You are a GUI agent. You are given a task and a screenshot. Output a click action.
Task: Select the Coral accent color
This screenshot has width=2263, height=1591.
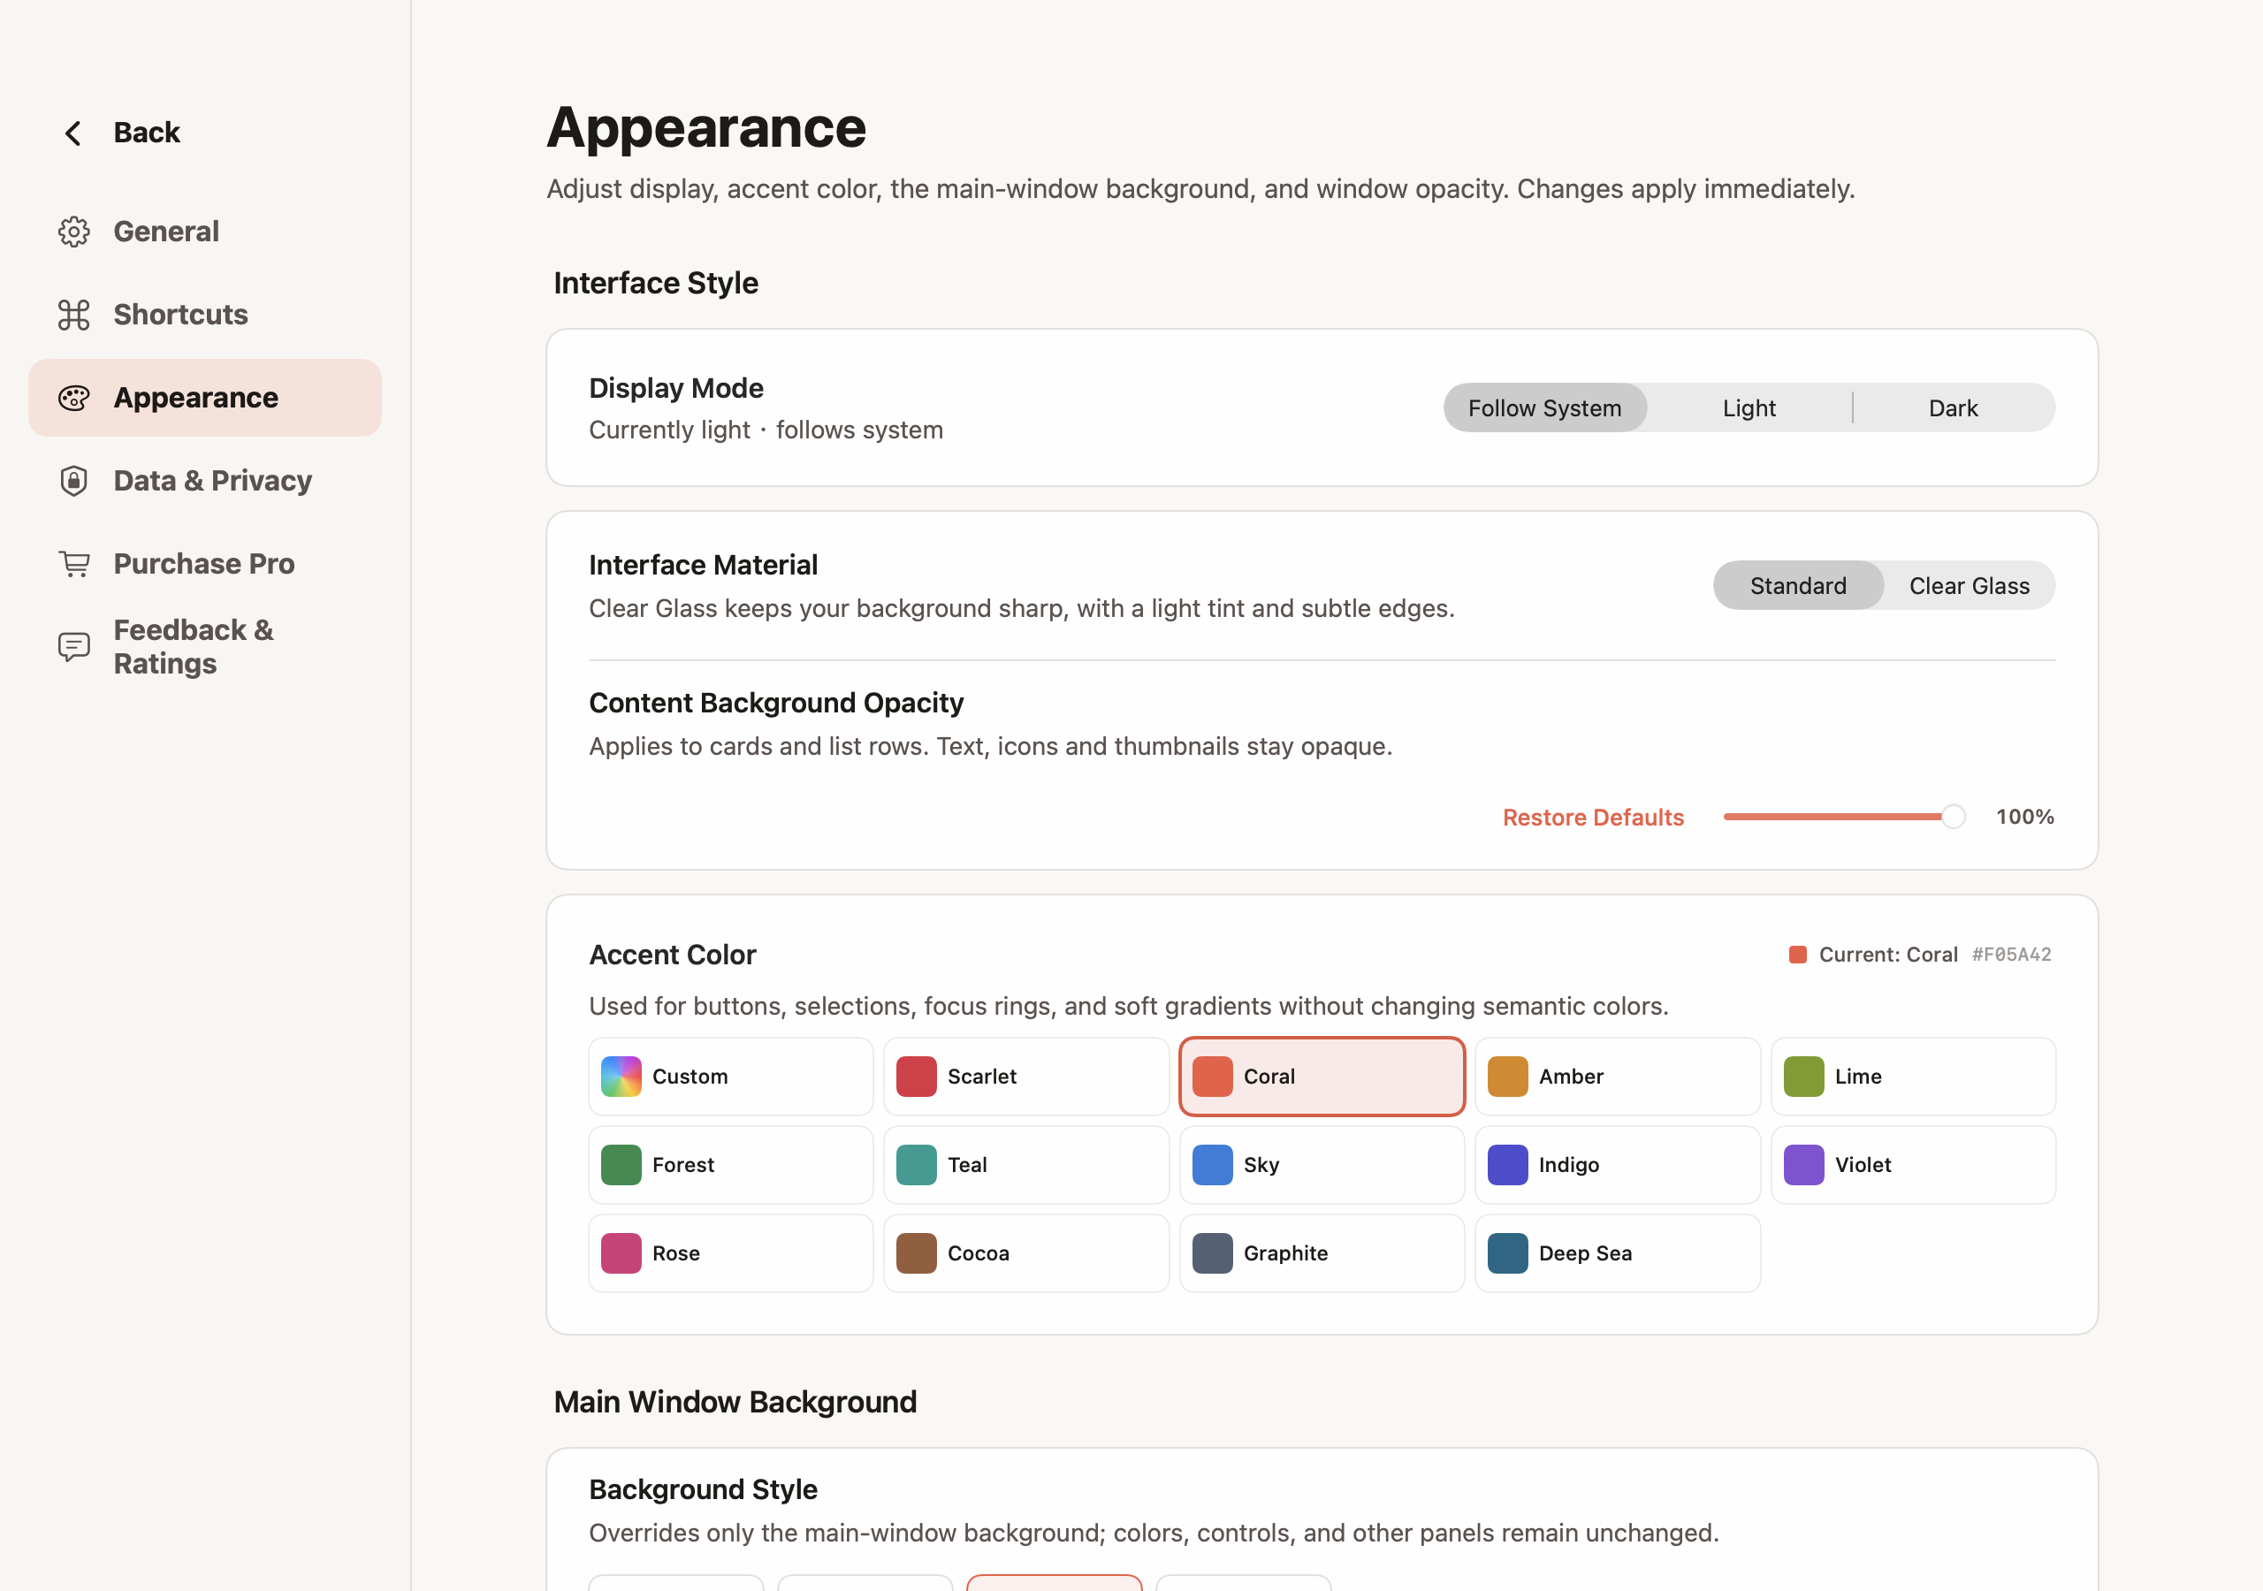(x=1322, y=1077)
